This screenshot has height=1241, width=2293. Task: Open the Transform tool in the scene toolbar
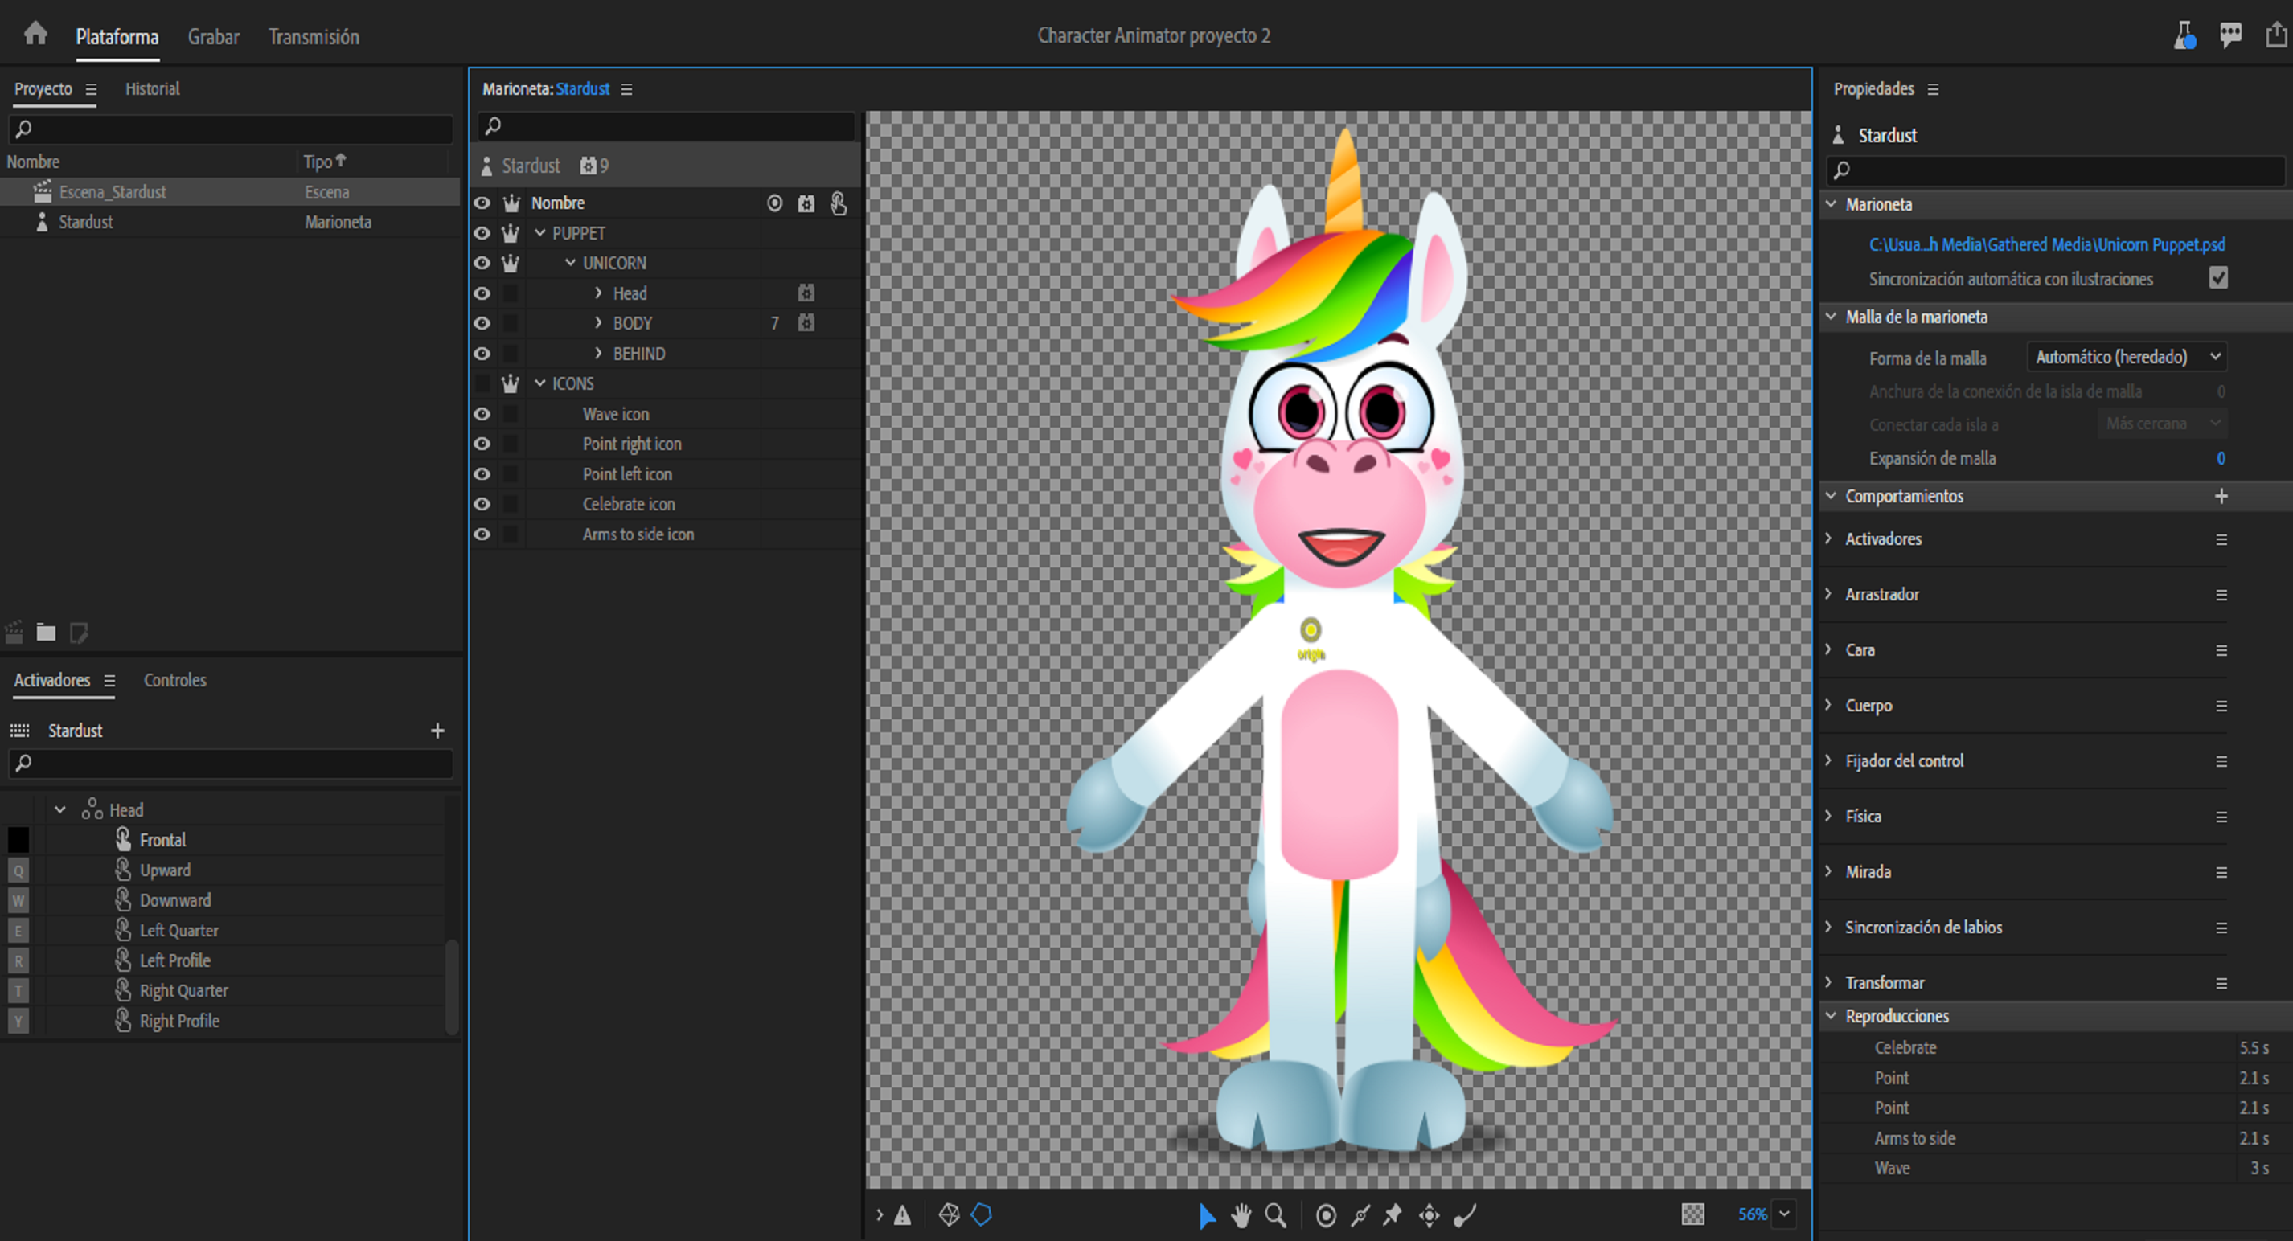(1429, 1214)
